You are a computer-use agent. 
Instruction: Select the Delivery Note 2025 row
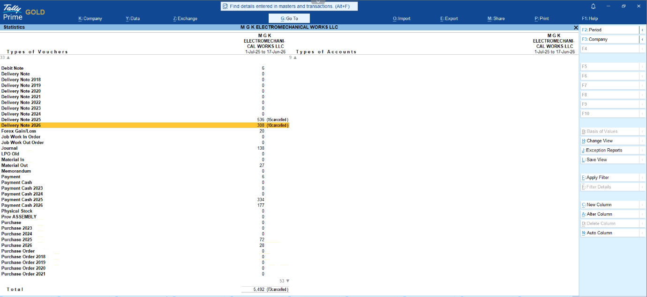pyautogui.click(x=144, y=120)
